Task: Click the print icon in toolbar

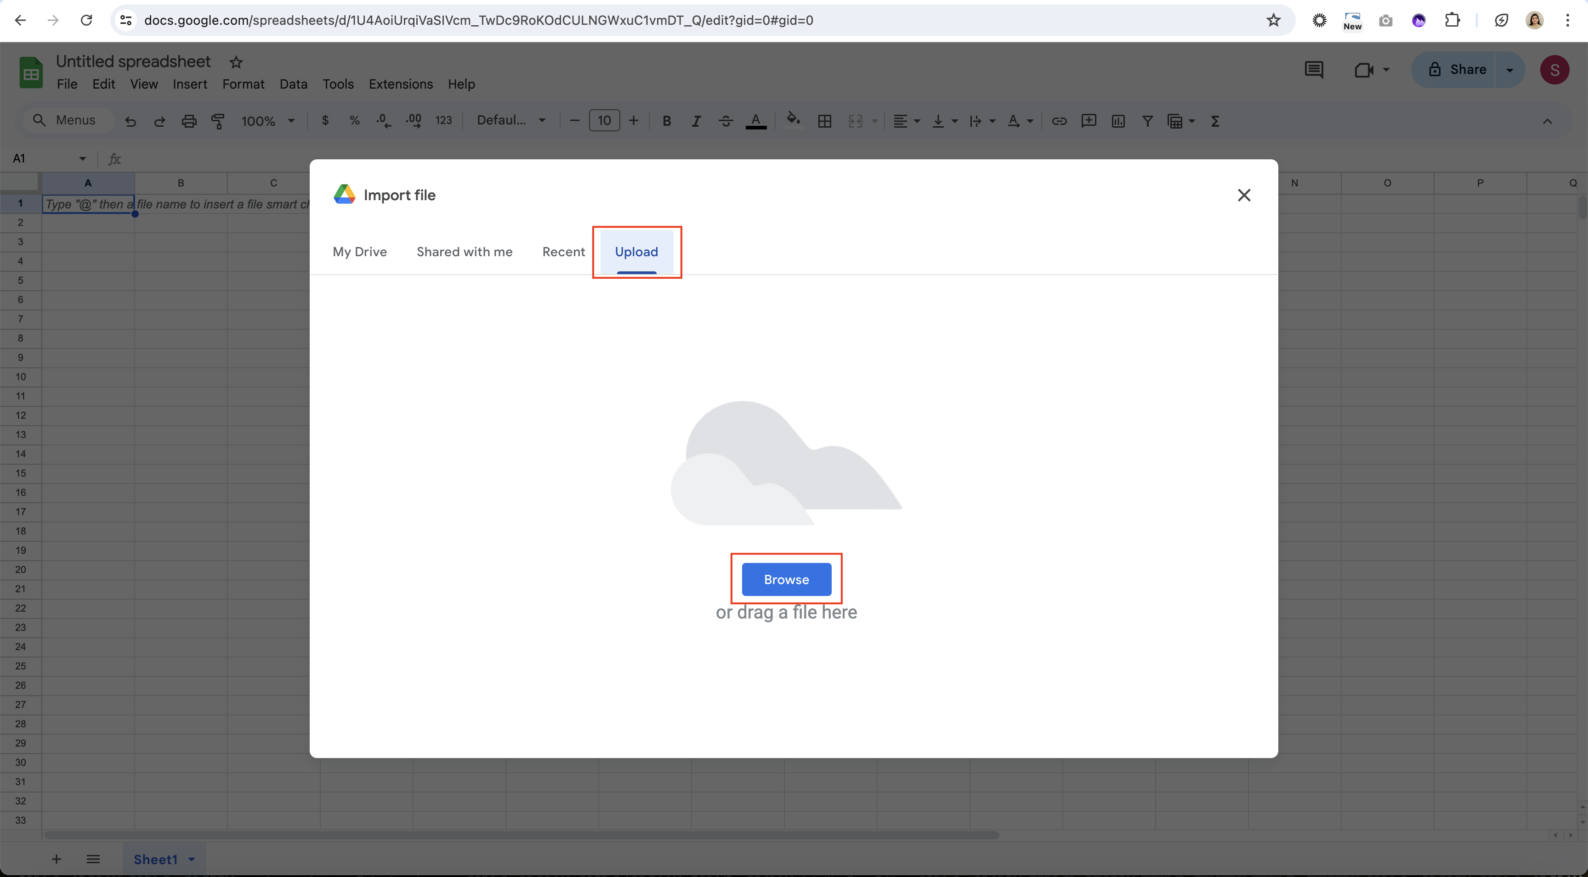Action: pyautogui.click(x=189, y=121)
